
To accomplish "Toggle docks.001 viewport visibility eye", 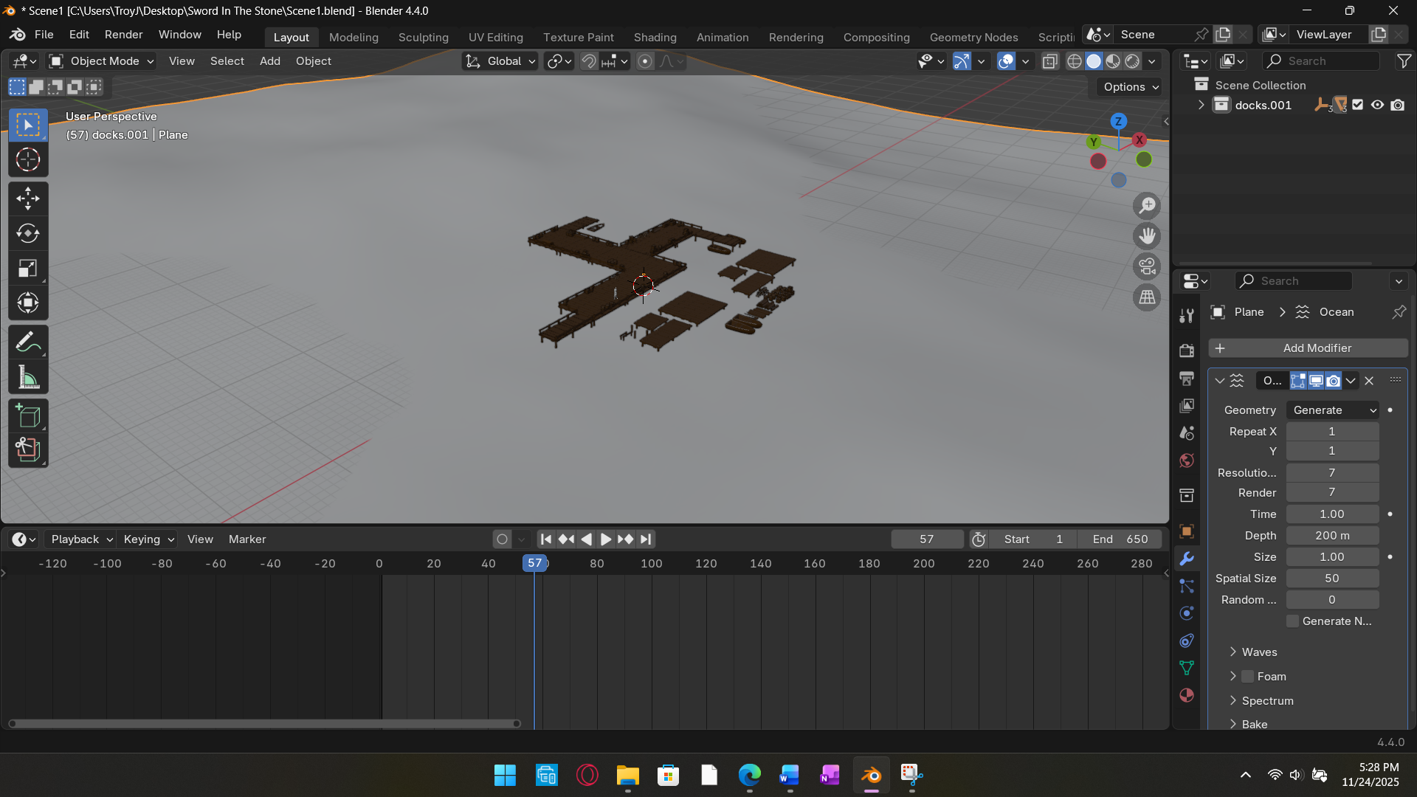I will pos(1377,105).
